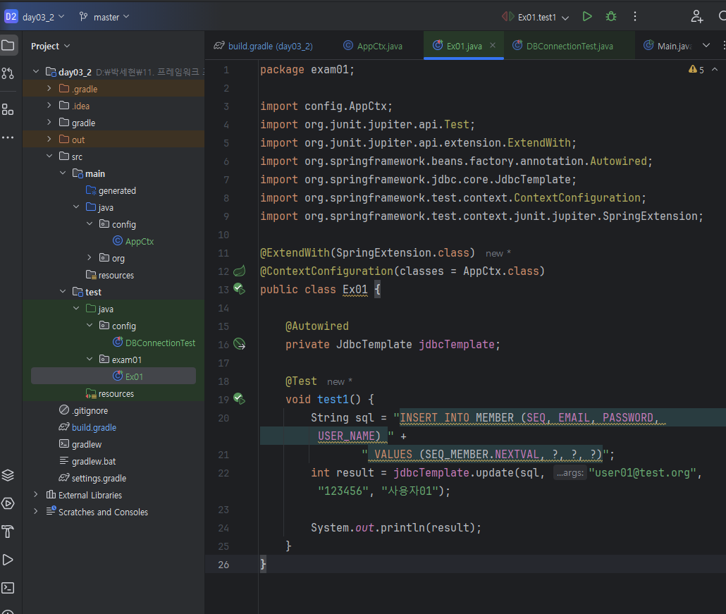The image size is (726, 614).
Task: Open the more actions three-dot menu in toolbar
Action: pos(635,16)
